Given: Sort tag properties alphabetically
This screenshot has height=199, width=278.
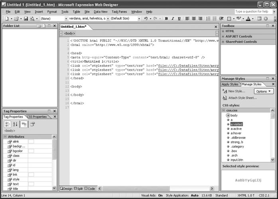Looking at the screenshot, I should (x=16, y=124).
